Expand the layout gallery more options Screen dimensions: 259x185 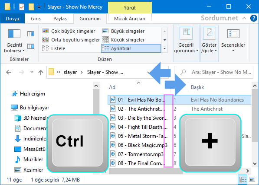click(165, 48)
